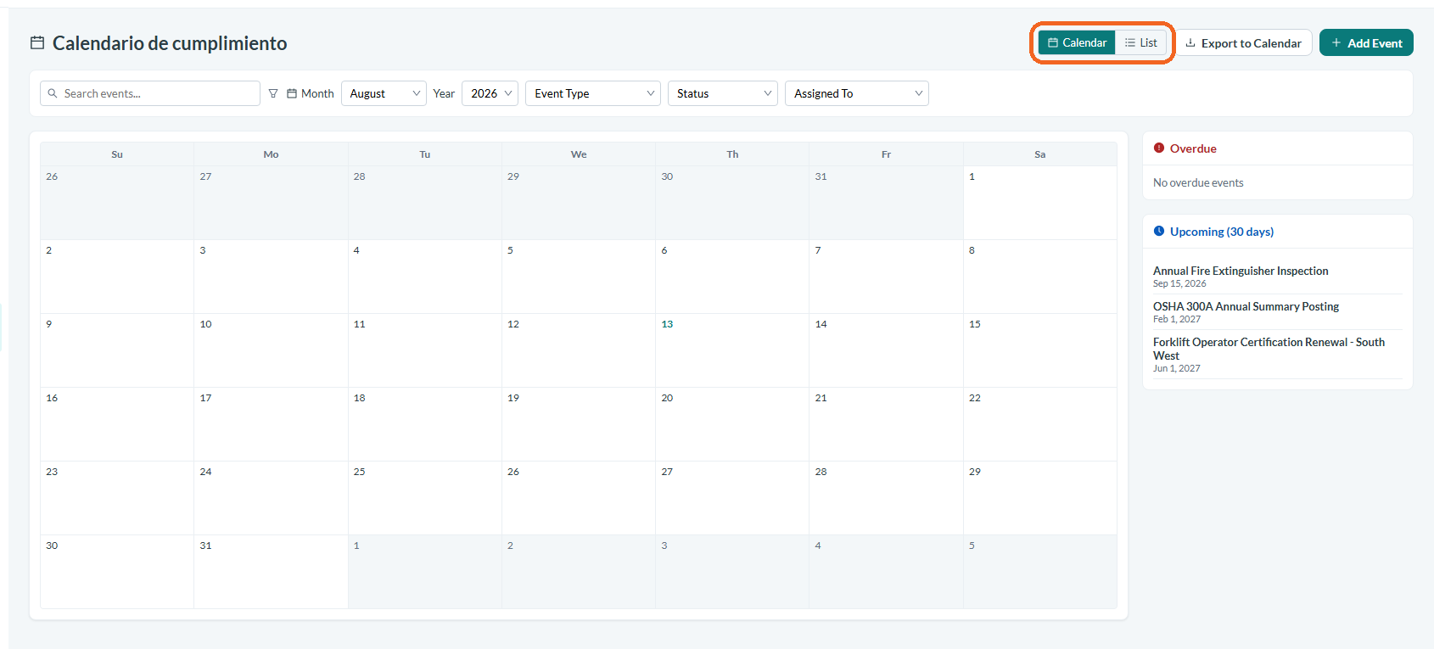Click the Calendario de cumplimiento title
This screenshot has width=1434, height=649.
(170, 43)
